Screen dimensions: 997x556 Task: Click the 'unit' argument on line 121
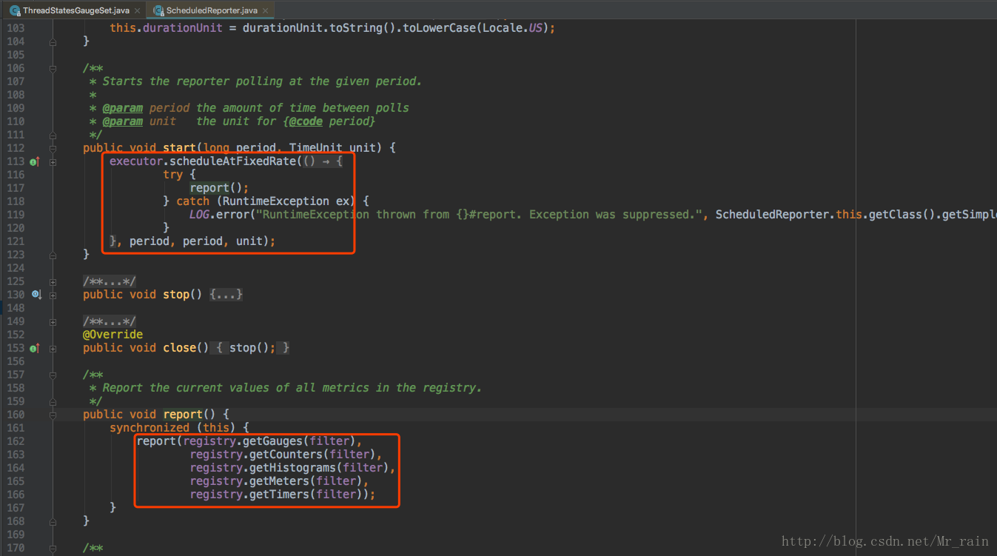tap(249, 241)
